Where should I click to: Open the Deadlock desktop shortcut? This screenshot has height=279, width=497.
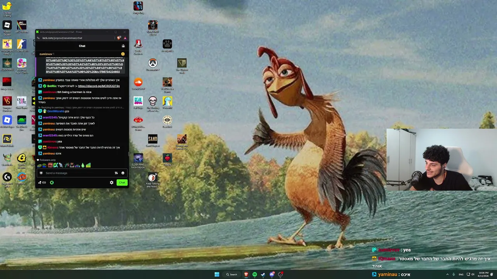[x=167, y=122]
